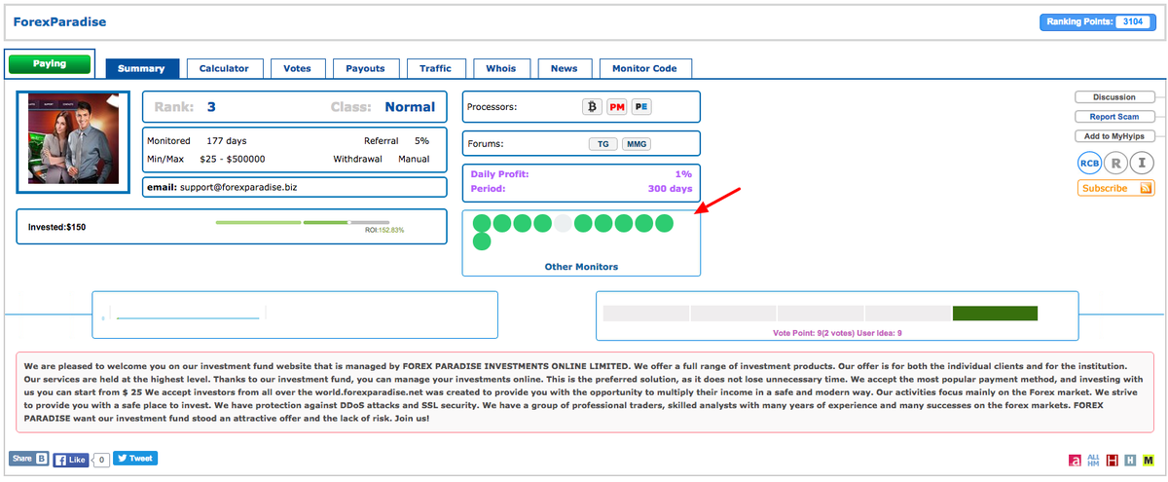Click the blue-grey H monitor icon

(x=1130, y=462)
